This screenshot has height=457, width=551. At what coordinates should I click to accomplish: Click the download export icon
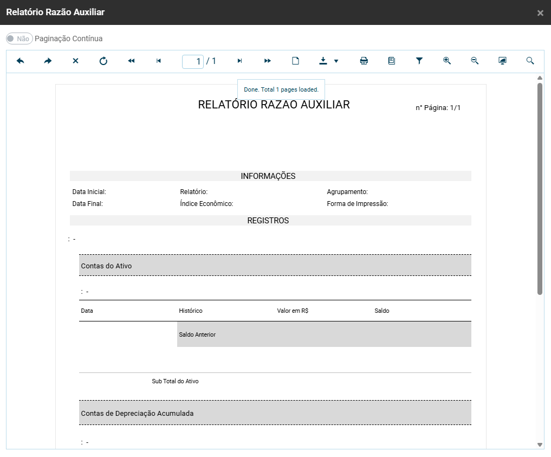[323, 61]
